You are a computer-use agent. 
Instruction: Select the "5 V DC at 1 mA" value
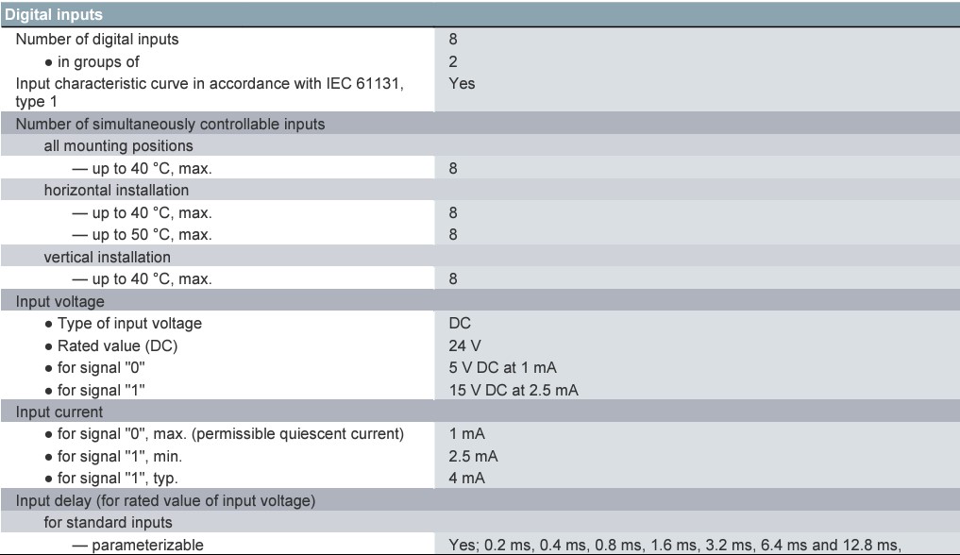point(502,368)
